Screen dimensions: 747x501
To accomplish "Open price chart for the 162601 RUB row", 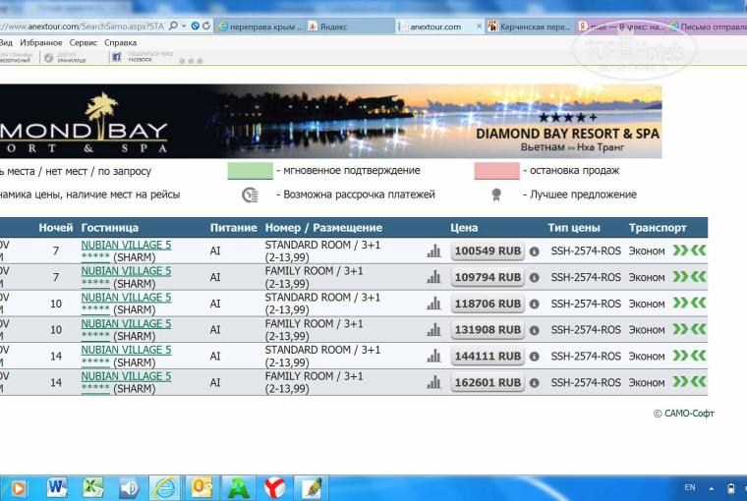I will pyautogui.click(x=433, y=382).
